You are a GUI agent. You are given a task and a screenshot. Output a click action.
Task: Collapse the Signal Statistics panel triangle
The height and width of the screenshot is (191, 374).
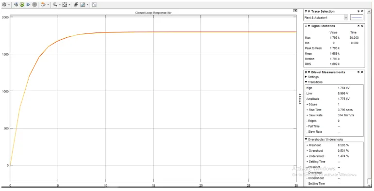coord(309,26)
